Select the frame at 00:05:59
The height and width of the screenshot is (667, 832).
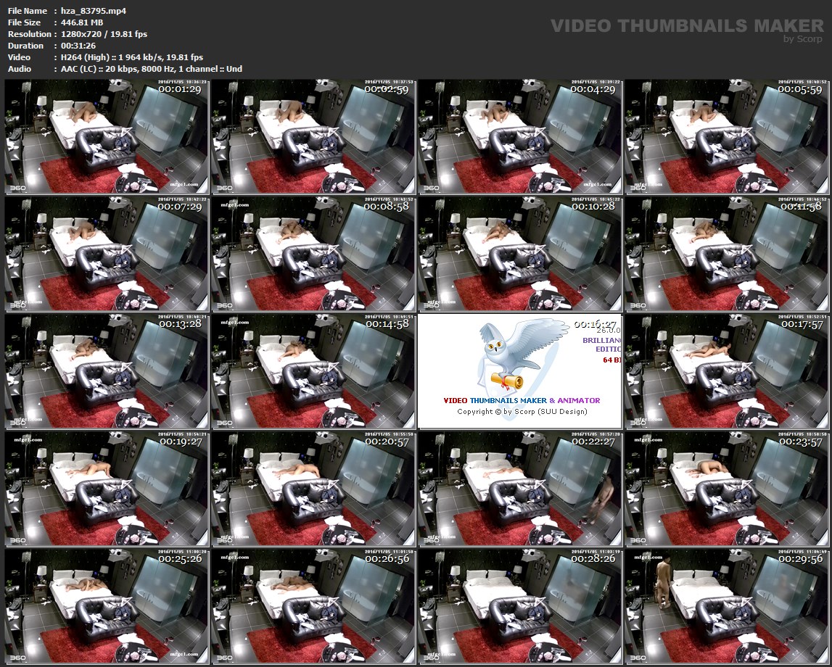pos(726,137)
